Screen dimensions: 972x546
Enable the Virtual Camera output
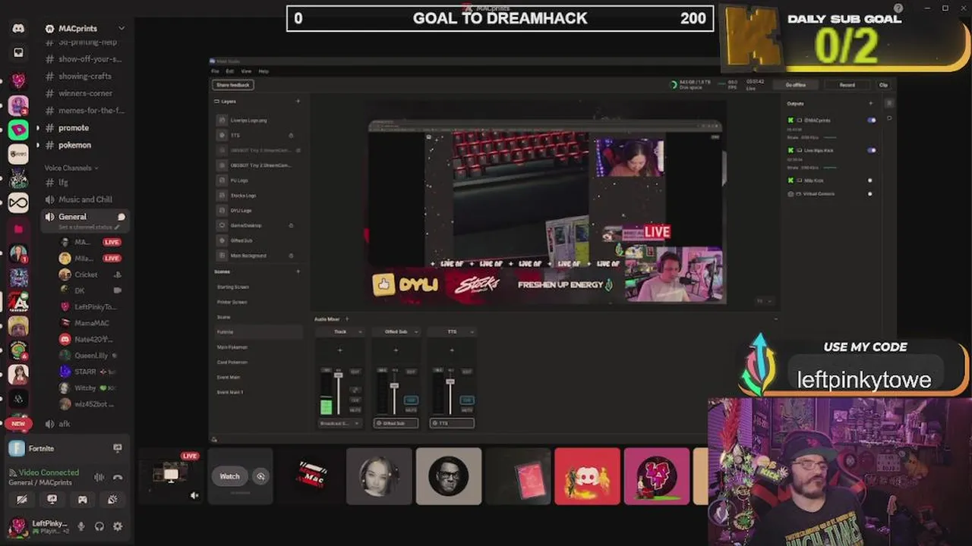(870, 194)
